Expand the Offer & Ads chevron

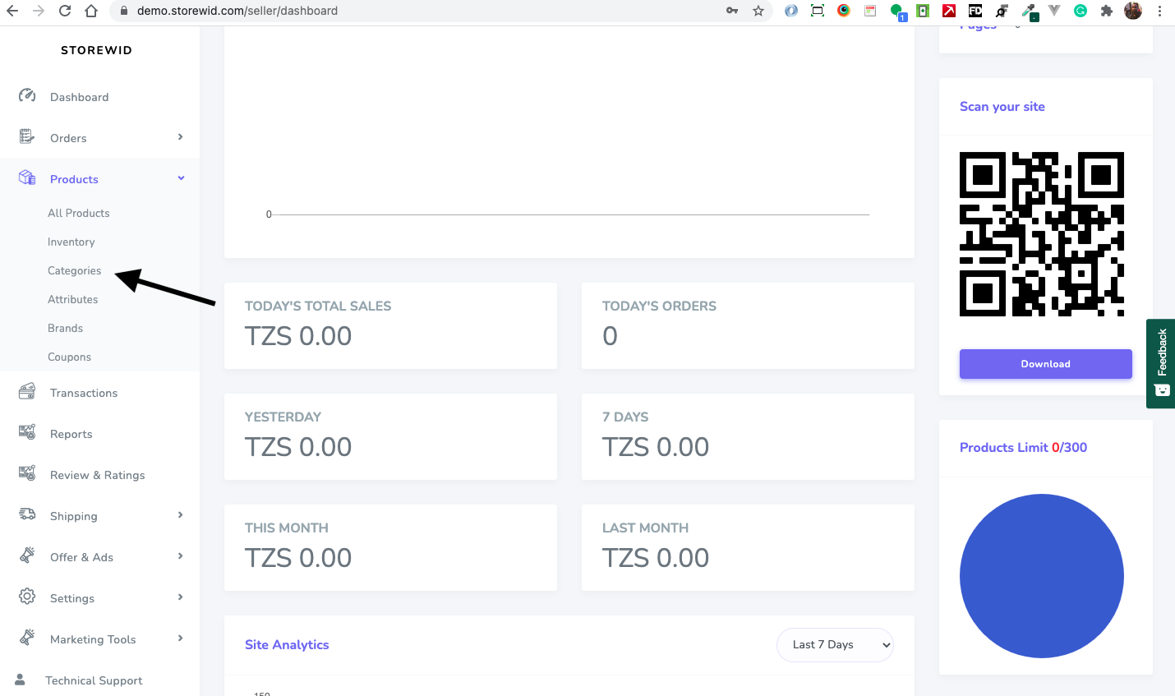point(180,555)
